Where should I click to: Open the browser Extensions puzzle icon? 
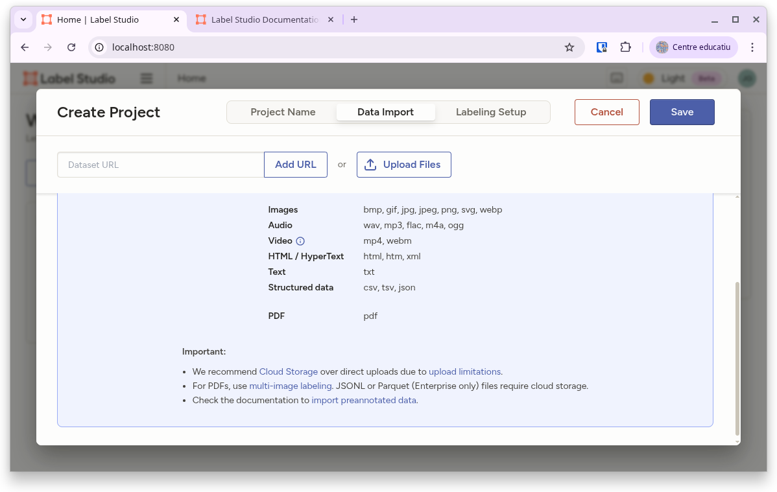pyautogui.click(x=625, y=47)
